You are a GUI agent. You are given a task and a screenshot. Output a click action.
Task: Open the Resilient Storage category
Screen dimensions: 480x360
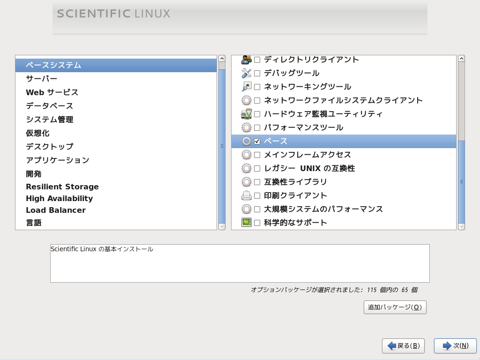(116, 187)
